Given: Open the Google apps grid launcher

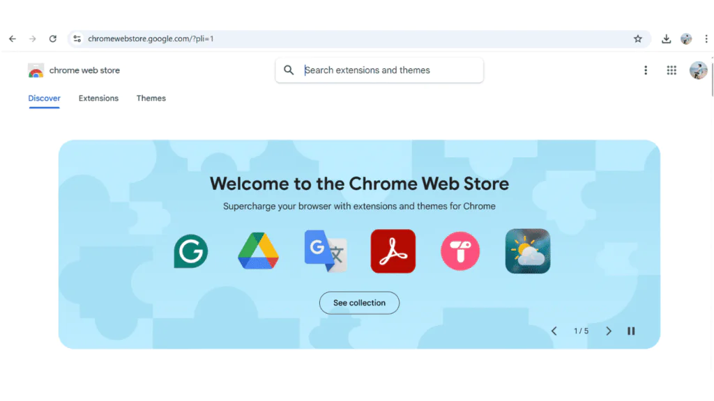Looking at the screenshot, I should tap(671, 70).
